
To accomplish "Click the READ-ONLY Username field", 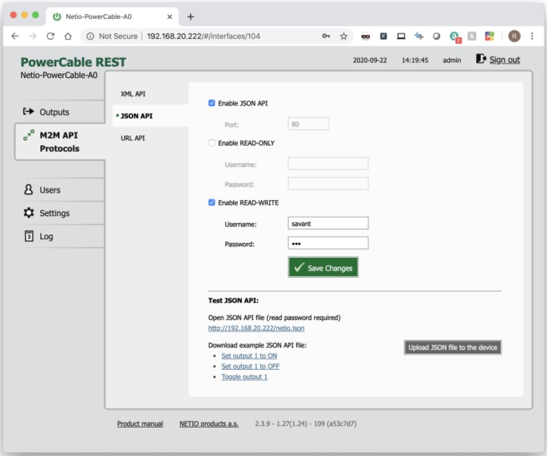I will [328, 163].
